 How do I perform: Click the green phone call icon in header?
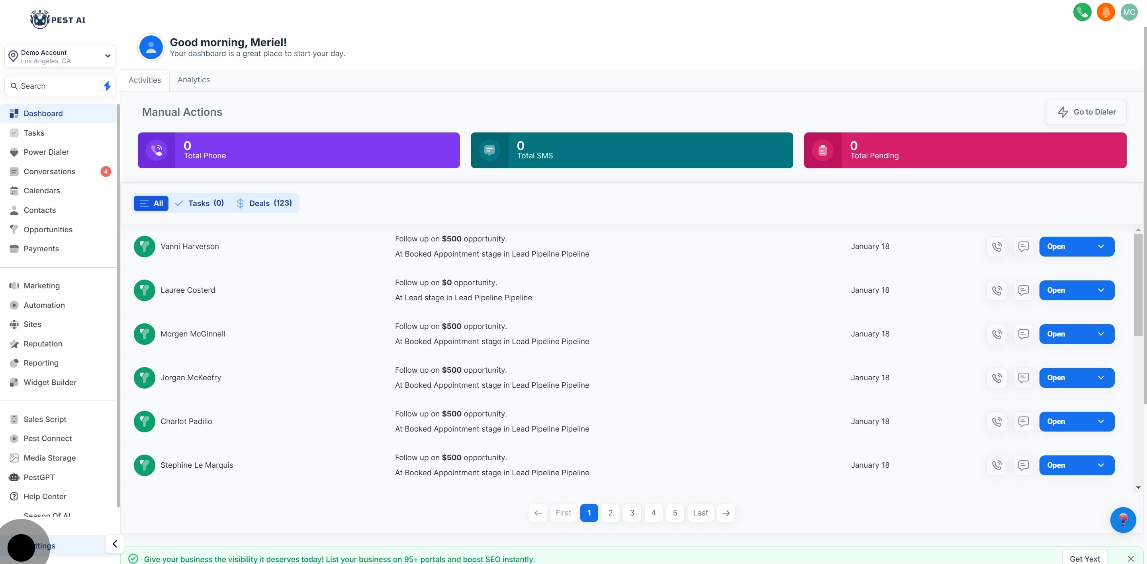coord(1082,12)
